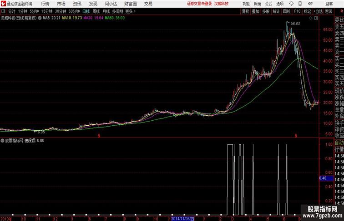Switch to the 5分钟 period tab
This screenshot has width=344, height=221.
pos(34,11)
